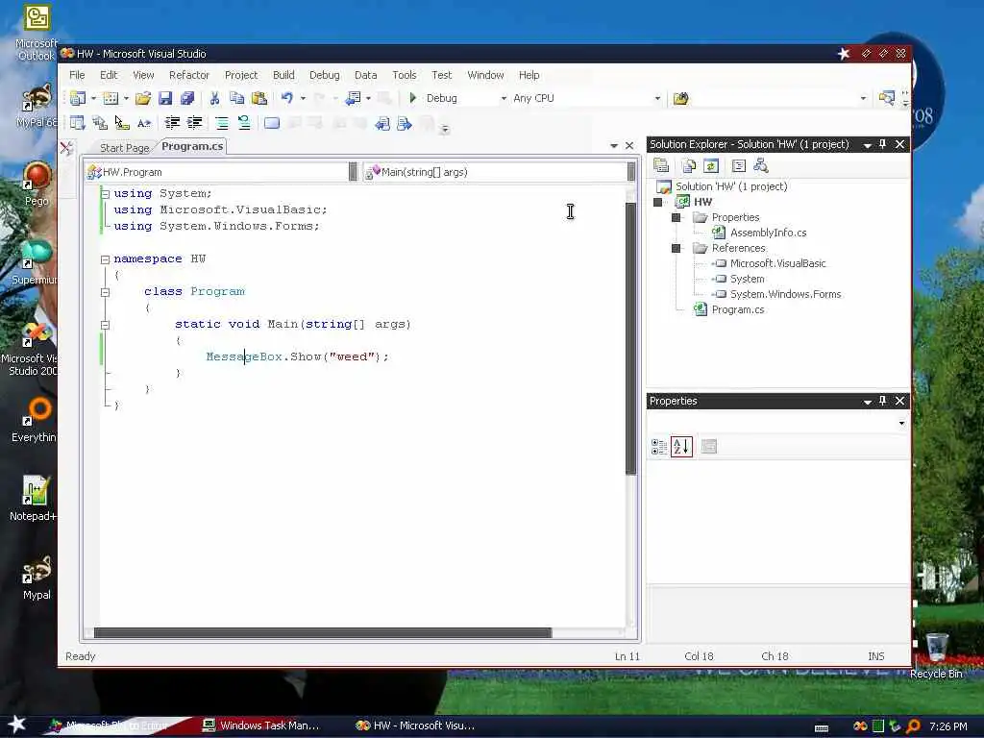
Task: Collapse the References folder node
Action: click(x=676, y=249)
